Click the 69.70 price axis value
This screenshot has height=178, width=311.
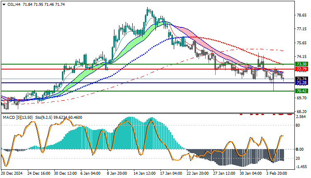[x=302, y=98]
